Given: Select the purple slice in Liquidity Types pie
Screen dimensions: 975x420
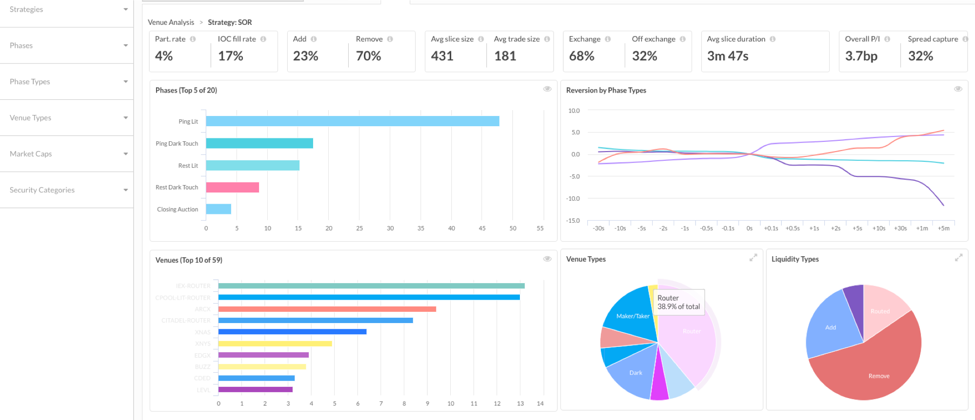Looking at the screenshot, I should pos(856,305).
